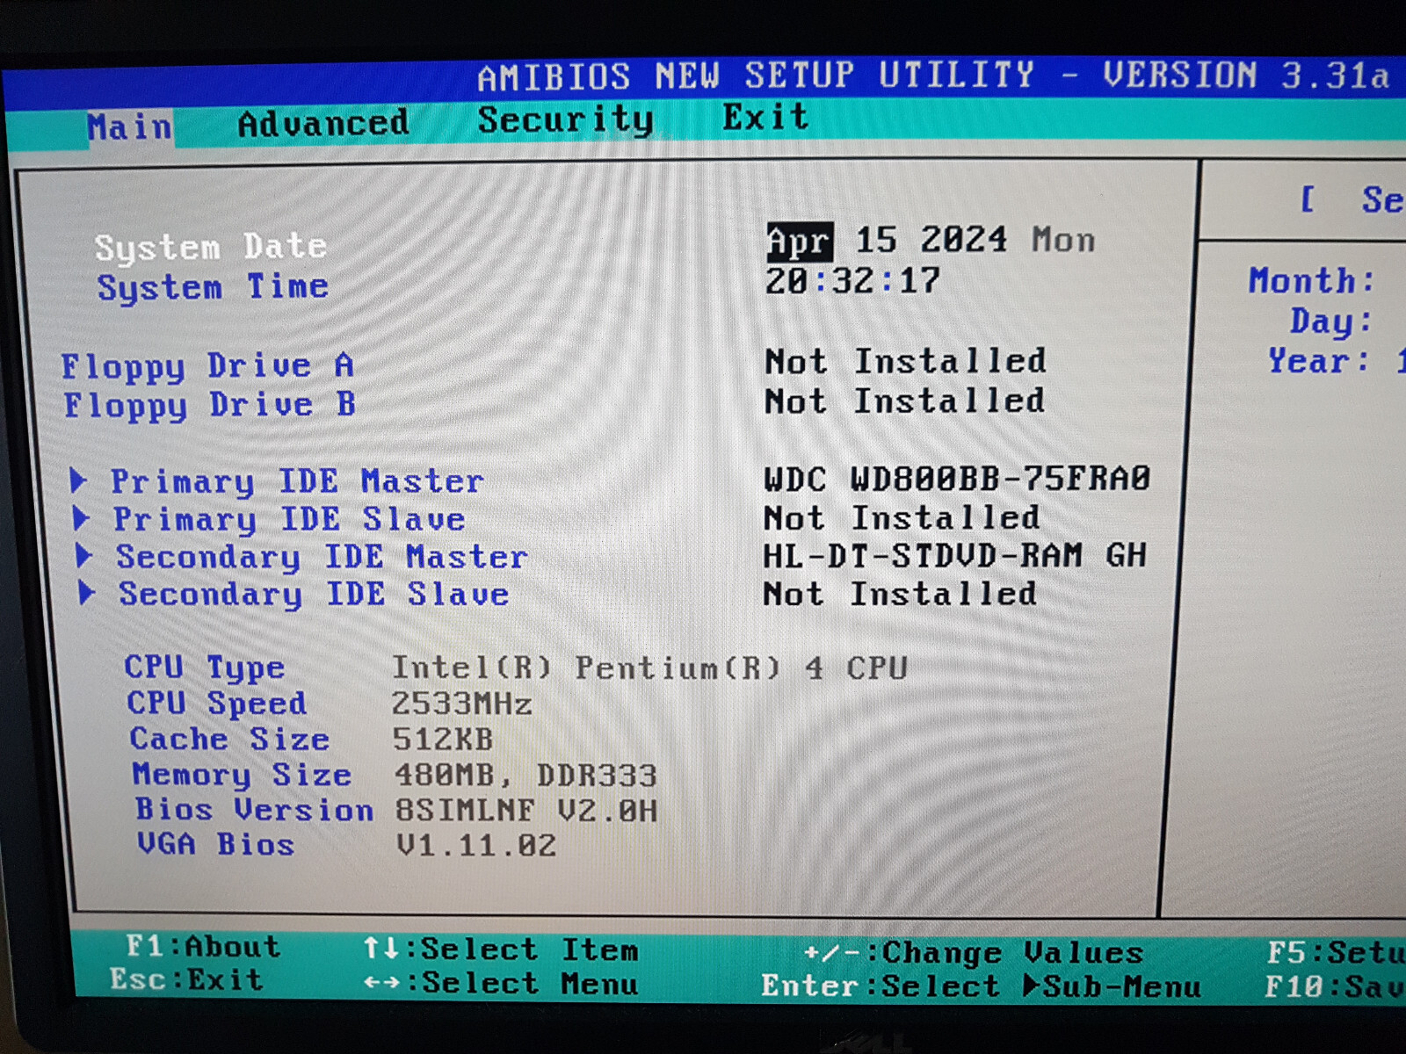Click Month: in the help panel
This screenshot has width=1406, height=1054.
(1311, 281)
